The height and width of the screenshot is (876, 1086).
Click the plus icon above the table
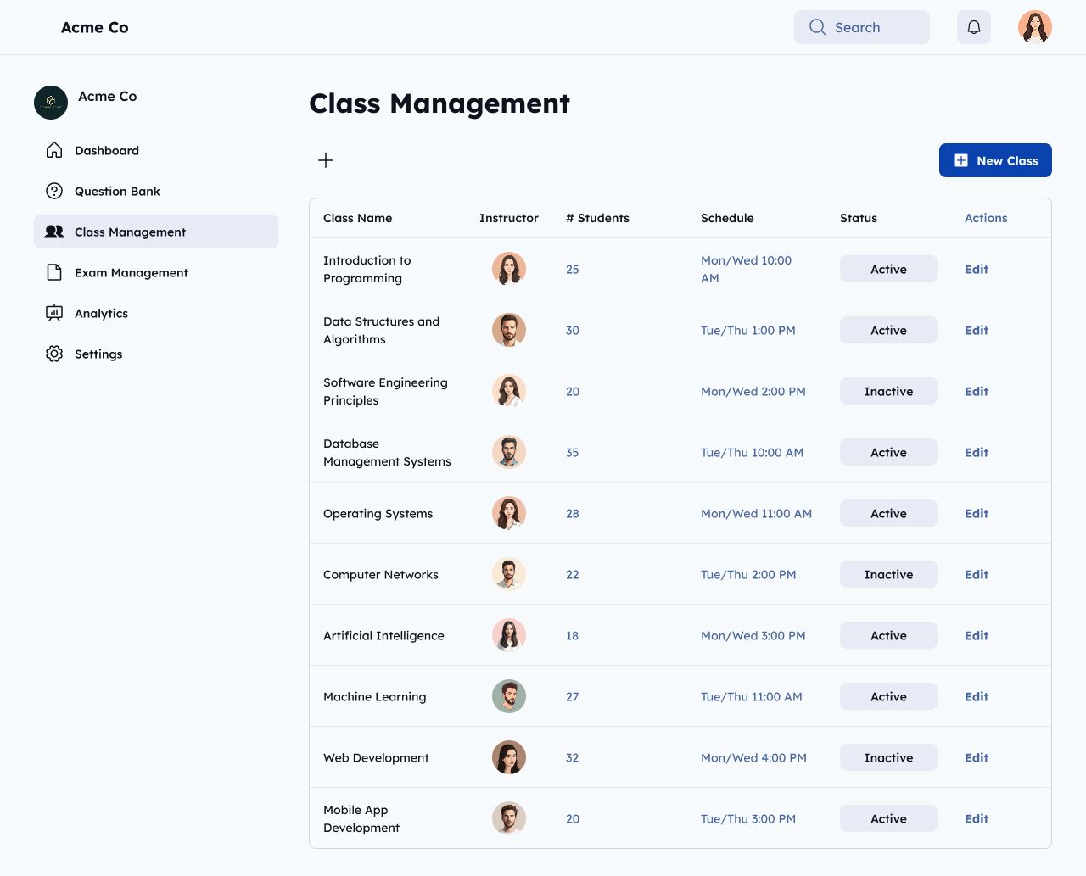click(325, 160)
